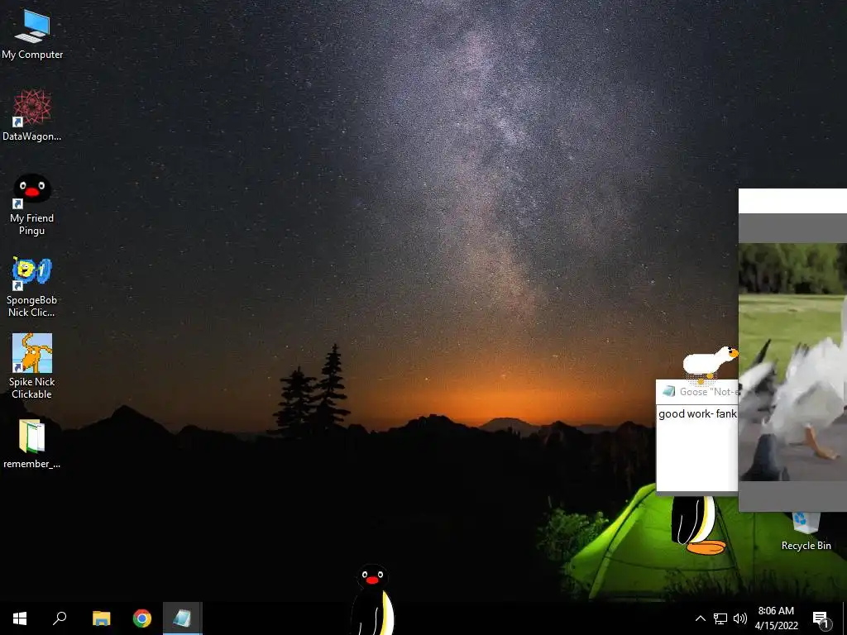Open network status tray icon
The height and width of the screenshot is (635, 847).
pos(720,618)
